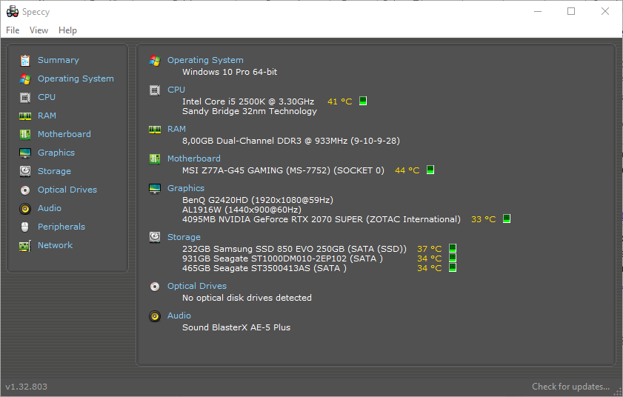
Task: Click 931GB Seagate ST1000DM010-2EP102 line
Action: tap(282, 258)
